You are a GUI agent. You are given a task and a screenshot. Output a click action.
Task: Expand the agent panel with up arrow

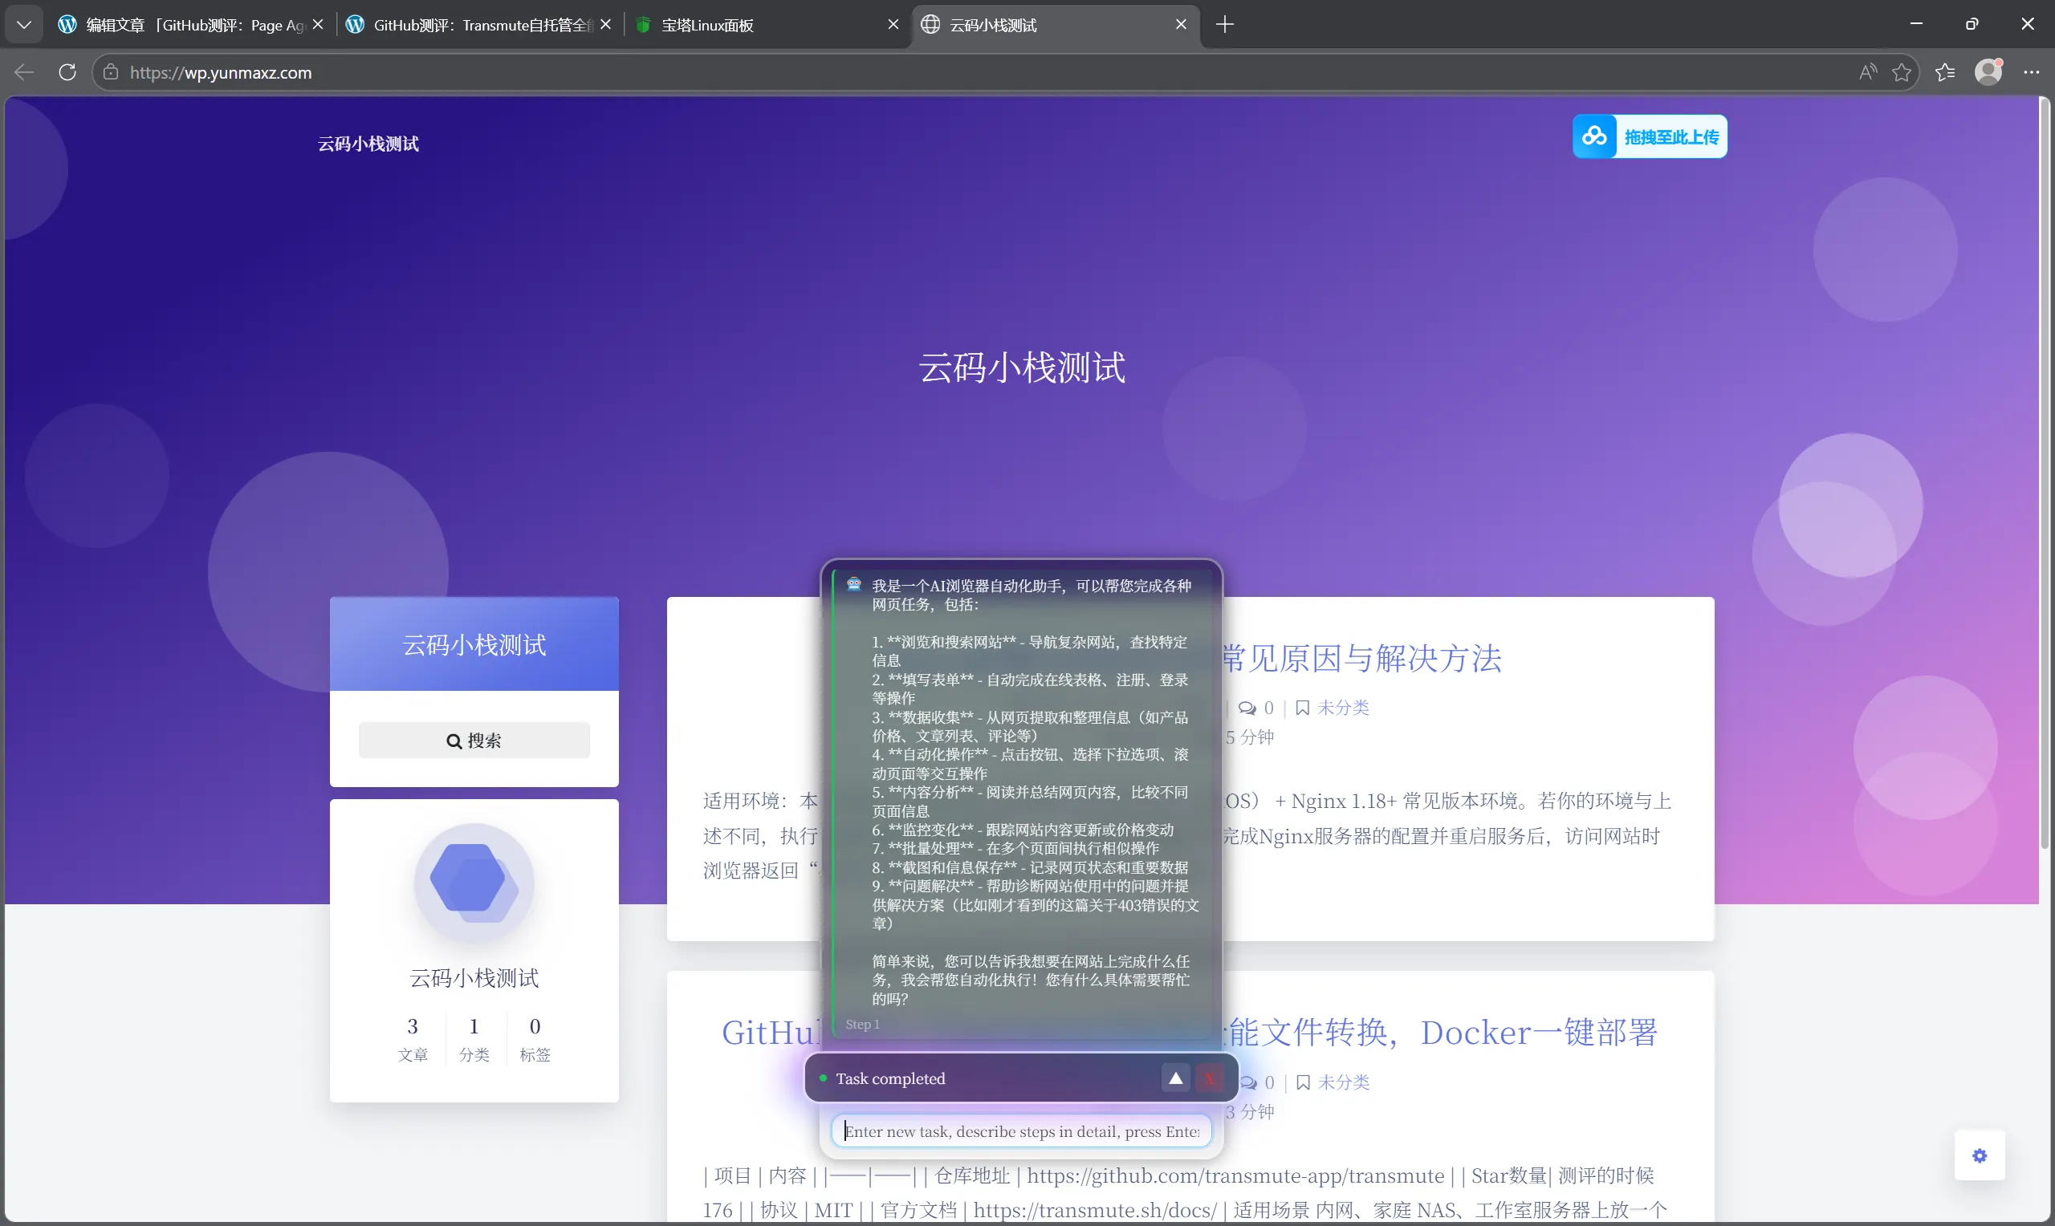click(1175, 1078)
